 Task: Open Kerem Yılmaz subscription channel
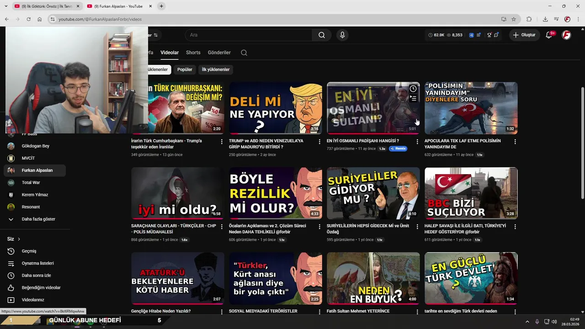point(35,195)
